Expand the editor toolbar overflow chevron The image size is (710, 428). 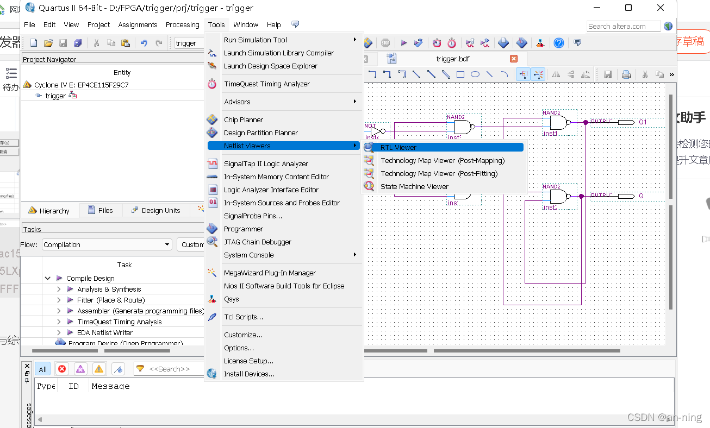pos(672,74)
